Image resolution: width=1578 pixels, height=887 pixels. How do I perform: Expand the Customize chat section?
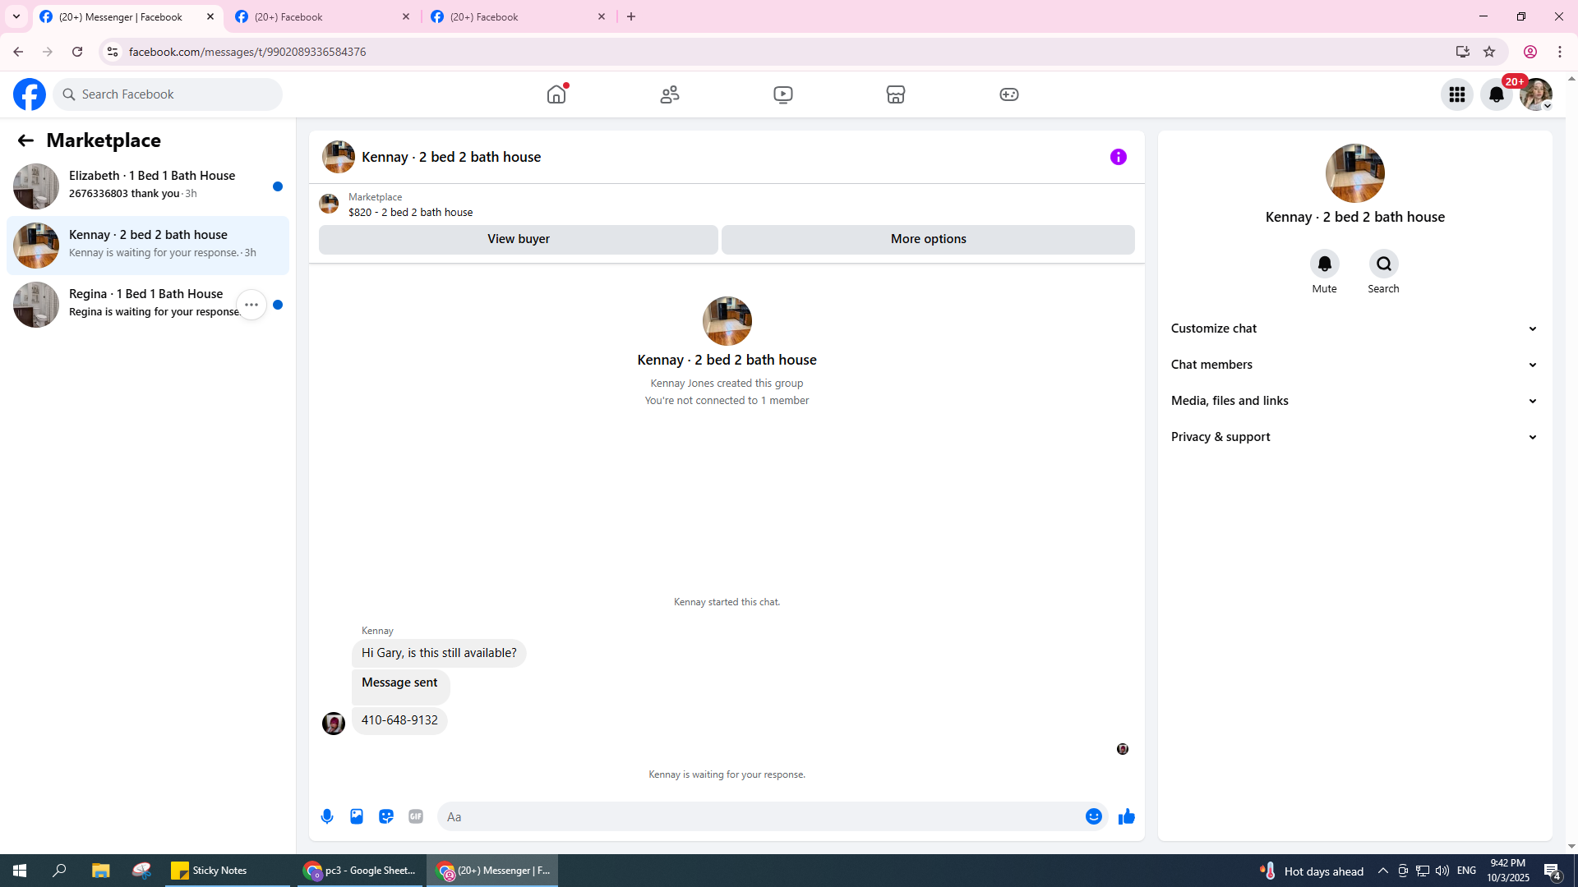[1354, 329]
